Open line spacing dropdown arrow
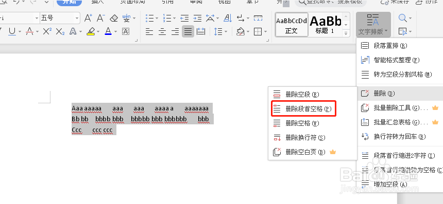The image size is (443, 204). (x=226, y=32)
